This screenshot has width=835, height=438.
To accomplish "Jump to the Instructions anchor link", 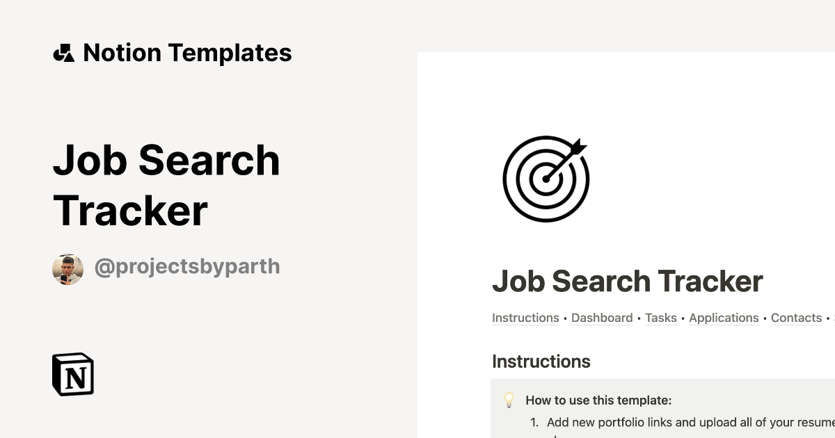I will [525, 318].
